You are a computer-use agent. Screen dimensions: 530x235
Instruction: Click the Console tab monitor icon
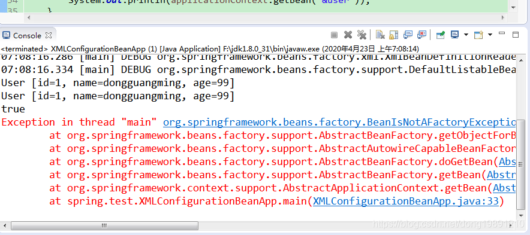(x=6, y=35)
